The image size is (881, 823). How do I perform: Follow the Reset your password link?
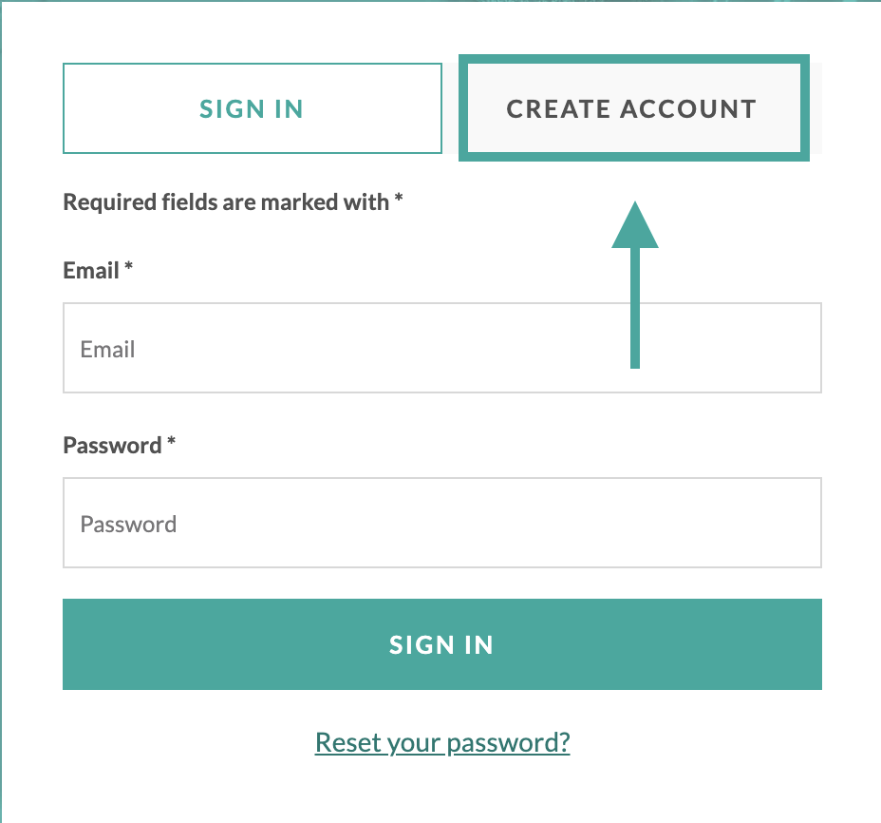442,741
